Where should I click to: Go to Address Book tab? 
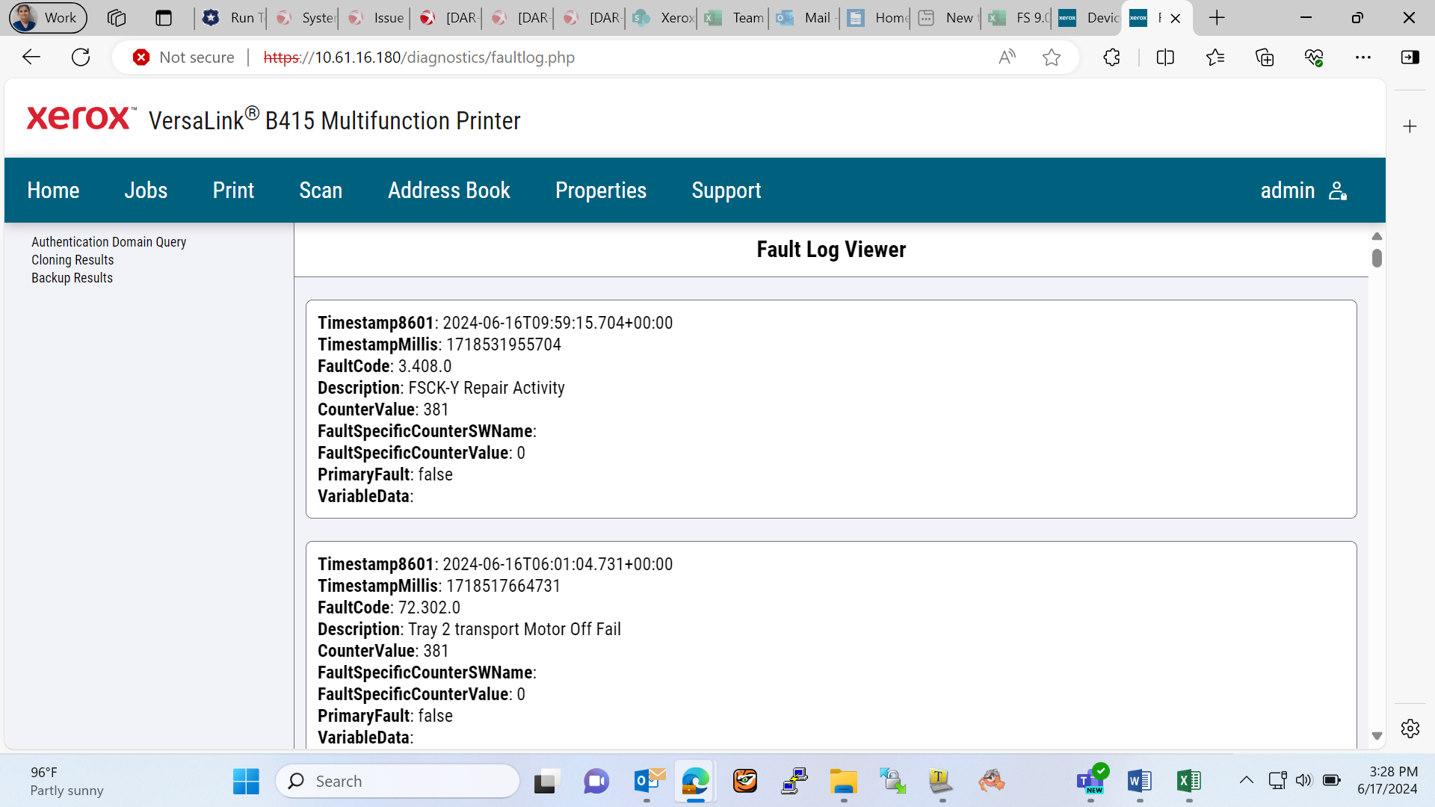449,191
